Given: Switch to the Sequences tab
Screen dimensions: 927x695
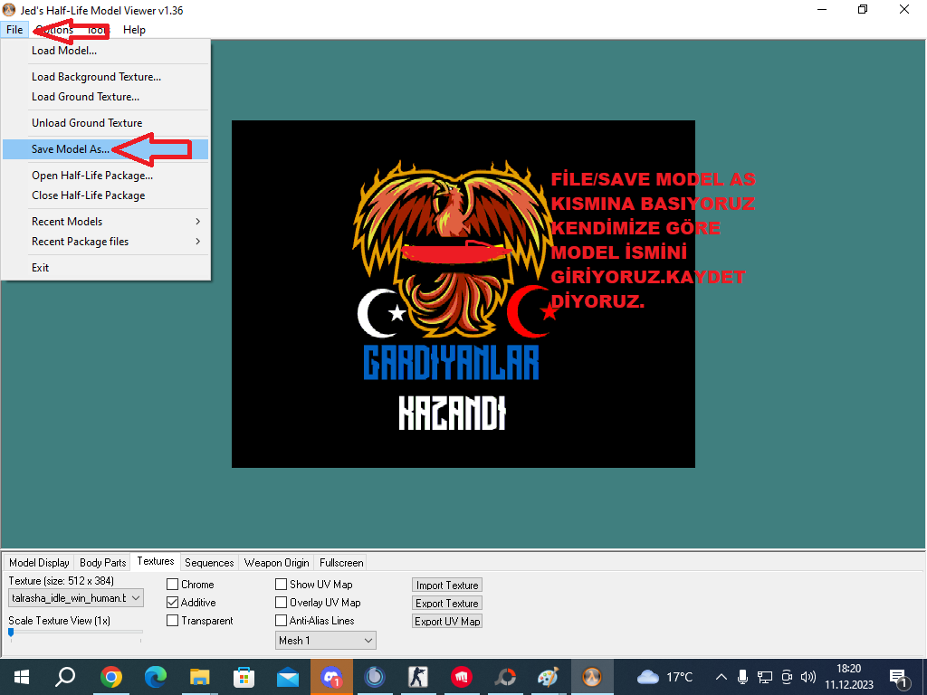Looking at the screenshot, I should coord(209,563).
